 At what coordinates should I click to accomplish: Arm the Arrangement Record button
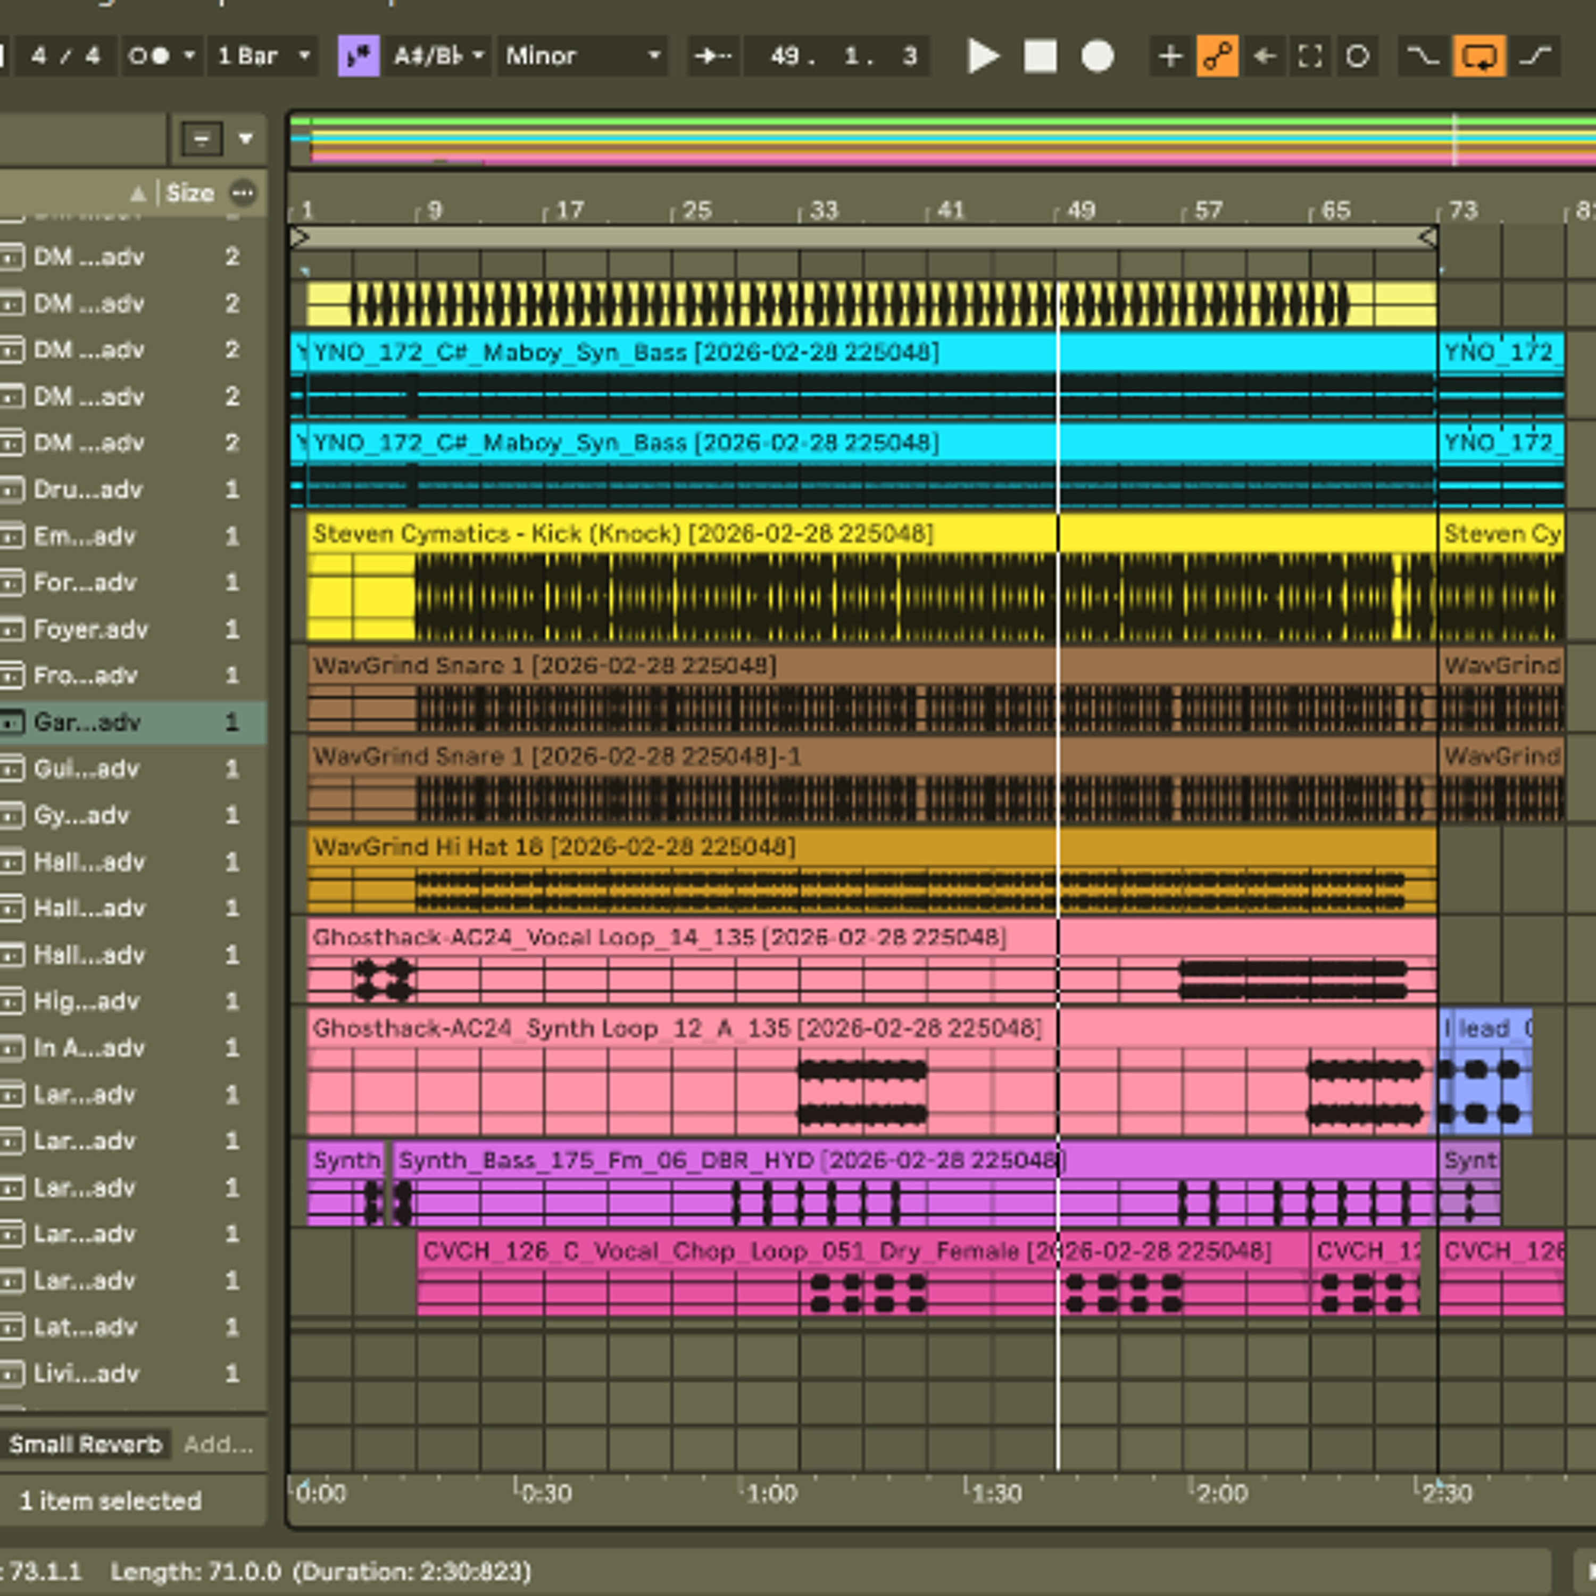point(1098,56)
